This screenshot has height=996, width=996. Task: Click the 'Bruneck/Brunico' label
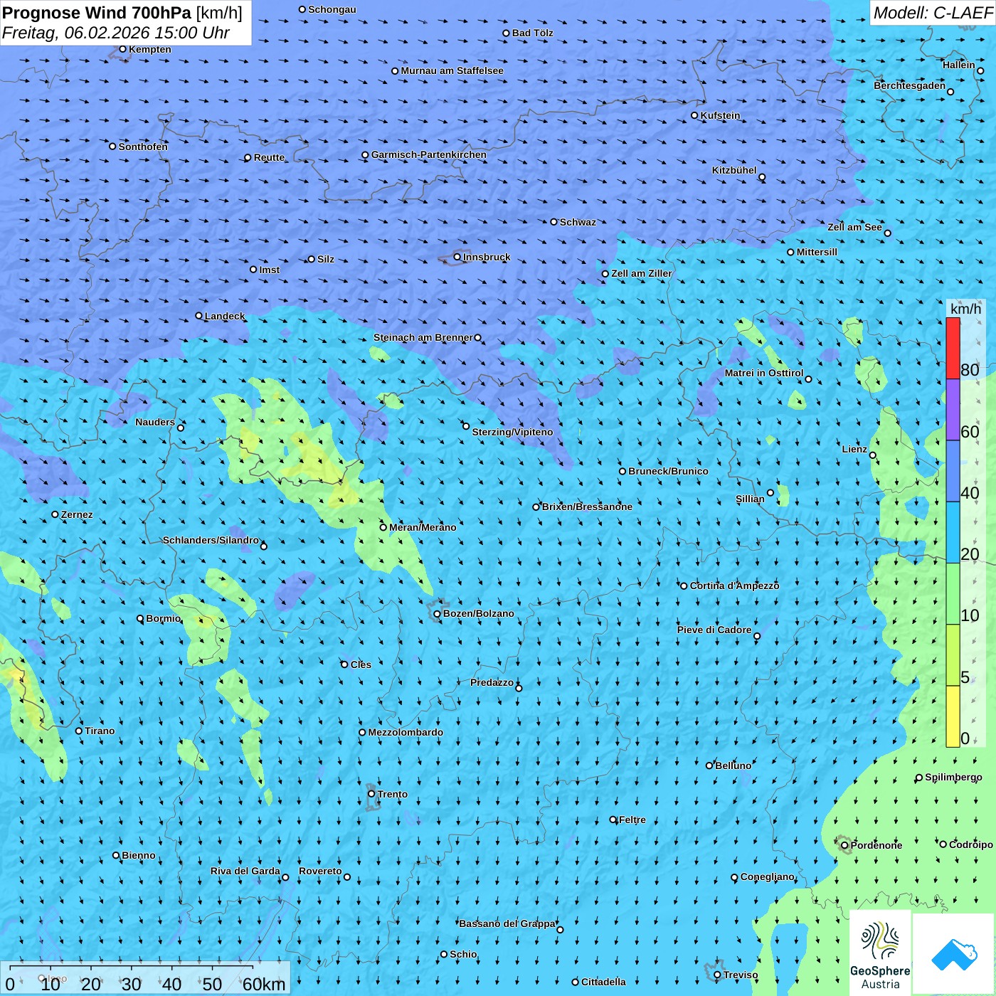pyautogui.click(x=668, y=471)
